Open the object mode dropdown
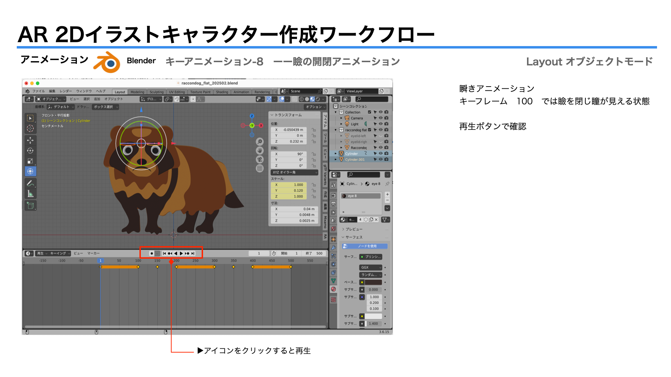Viewport: 671px width, 377px height. tap(51, 99)
